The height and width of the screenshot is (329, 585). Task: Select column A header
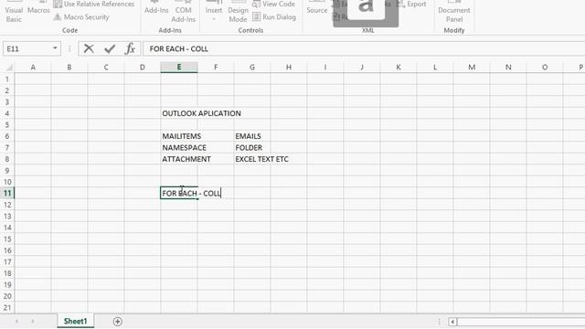click(33, 67)
